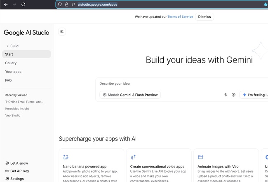Dismiss the Terms of Service banner
Viewport: 268px width, 182px height.
[205, 17]
